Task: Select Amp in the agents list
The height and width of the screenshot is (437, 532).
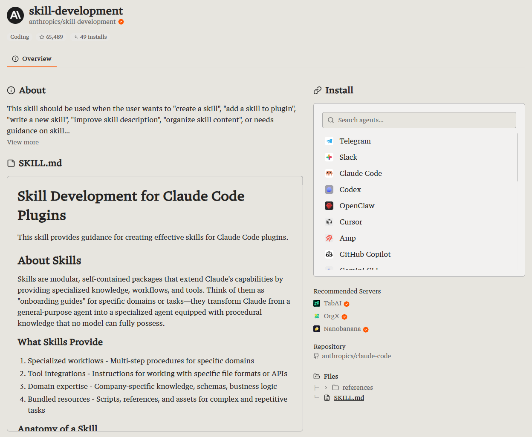Action: pyautogui.click(x=419, y=238)
